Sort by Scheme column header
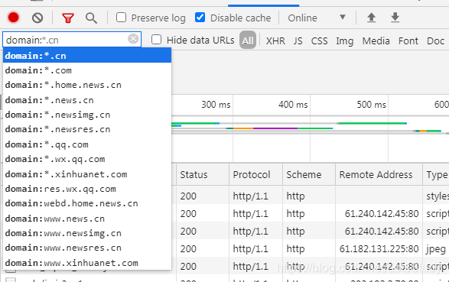 309,174
